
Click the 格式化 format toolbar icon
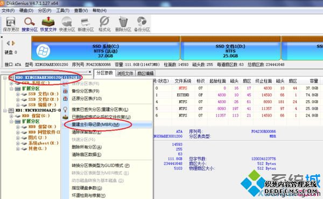(104, 24)
